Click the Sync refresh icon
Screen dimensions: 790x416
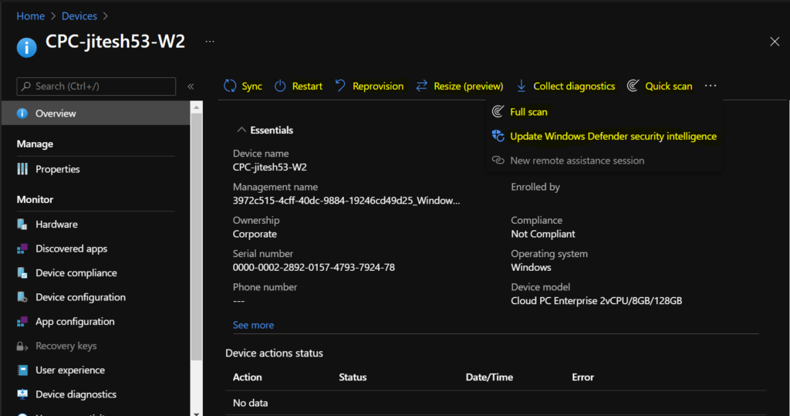[x=230, y=86]
